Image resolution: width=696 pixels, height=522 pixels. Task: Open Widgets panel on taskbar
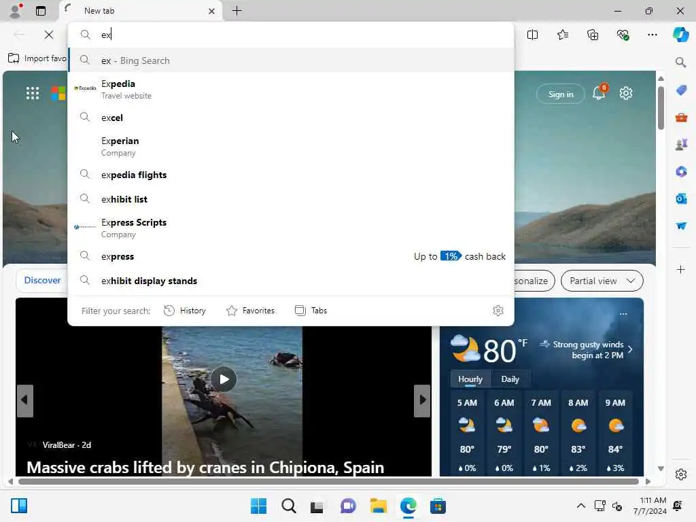(x=19, y=506)
